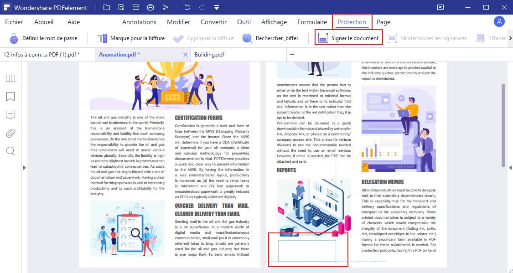Save the document with the floppy icon
The image size is (513, 273).
point(121,7)
